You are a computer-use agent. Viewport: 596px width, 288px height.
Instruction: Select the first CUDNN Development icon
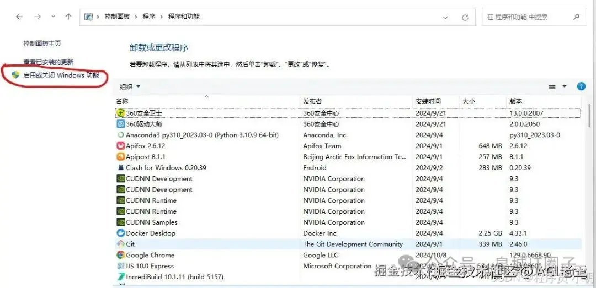click(120, 178)
